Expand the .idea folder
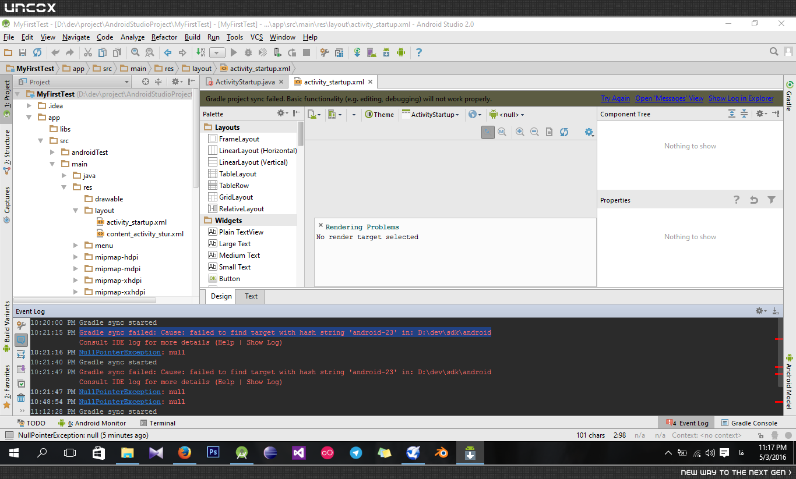Image resolution: width=796 pixels, height=479 pixels. tap(29, 106)
